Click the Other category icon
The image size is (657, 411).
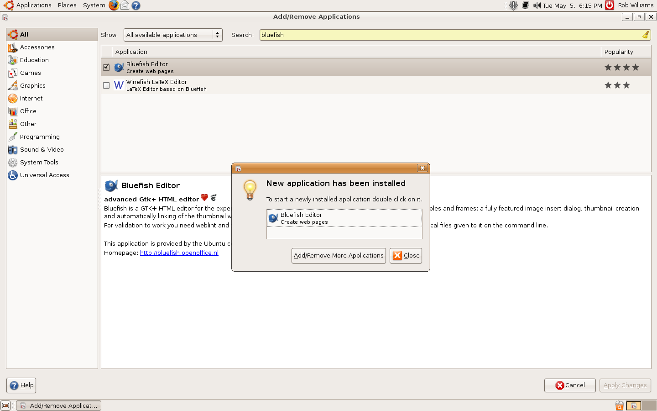coord(13,124)
